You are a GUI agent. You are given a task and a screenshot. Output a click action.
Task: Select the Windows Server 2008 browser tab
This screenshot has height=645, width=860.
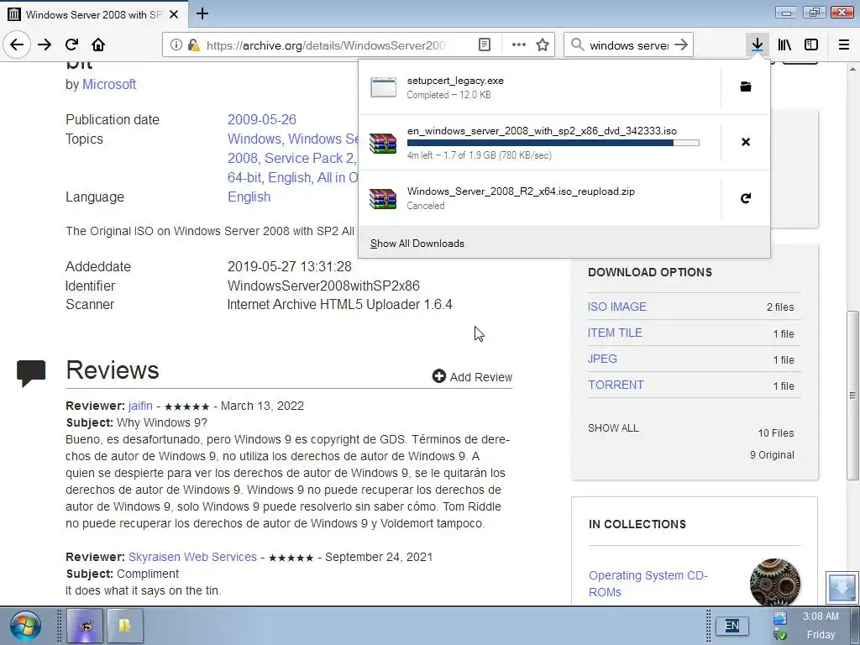tap(94, 14)
